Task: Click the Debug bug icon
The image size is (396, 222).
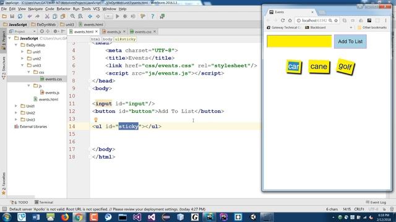Action: pos(125,17)
